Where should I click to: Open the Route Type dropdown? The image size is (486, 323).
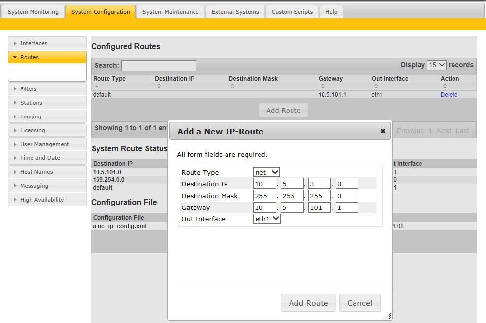click(266, 172)
